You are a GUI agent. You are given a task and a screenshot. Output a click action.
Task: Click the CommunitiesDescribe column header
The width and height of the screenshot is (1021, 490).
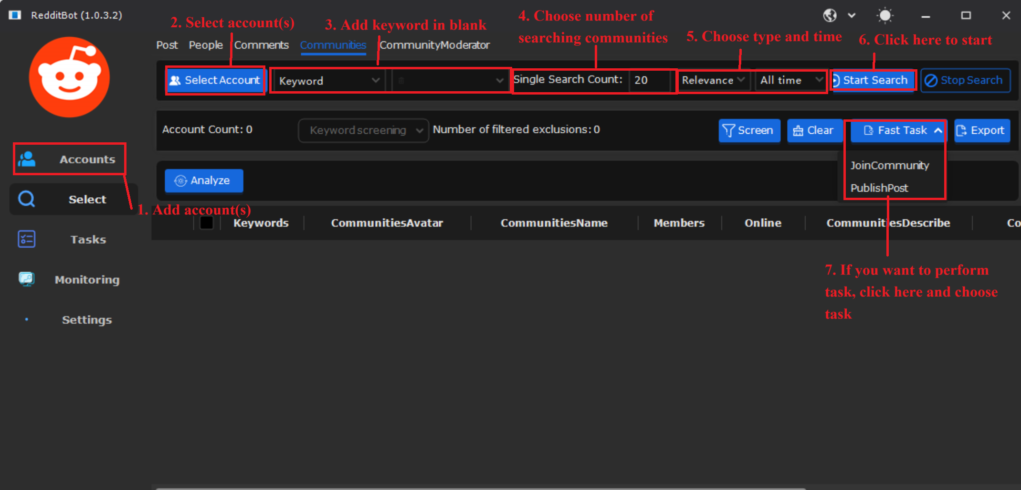point(888,223)
